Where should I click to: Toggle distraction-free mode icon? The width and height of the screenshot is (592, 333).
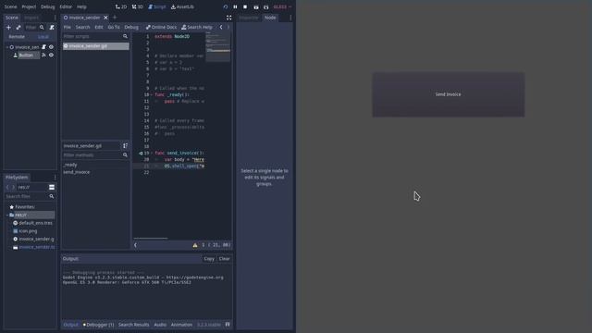coord(228,18)
